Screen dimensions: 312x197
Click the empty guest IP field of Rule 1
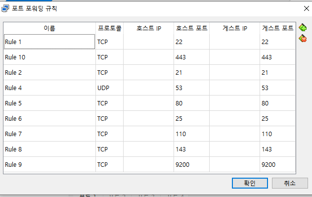coord(234,42)
